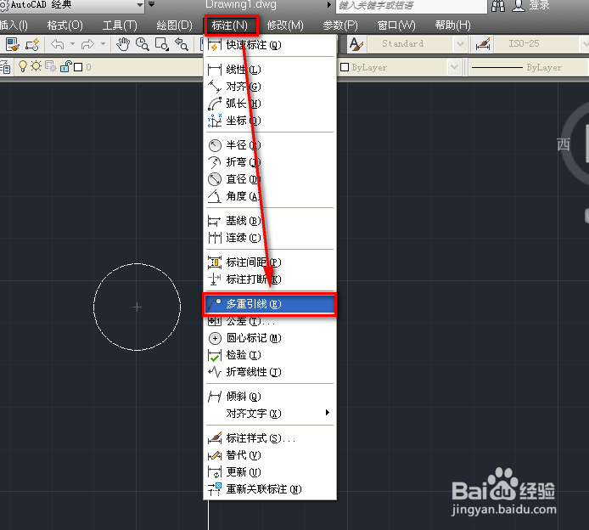This screenshot has height=530, width=589.
Task: Open the undo history dropdown arrow
Action: click(72, 44)
